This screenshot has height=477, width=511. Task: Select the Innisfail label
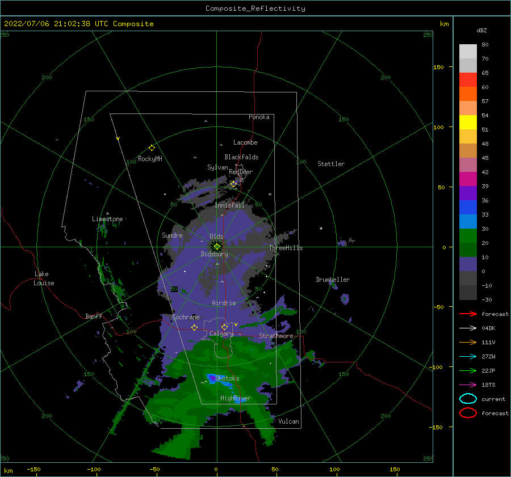tap(230, 205)
